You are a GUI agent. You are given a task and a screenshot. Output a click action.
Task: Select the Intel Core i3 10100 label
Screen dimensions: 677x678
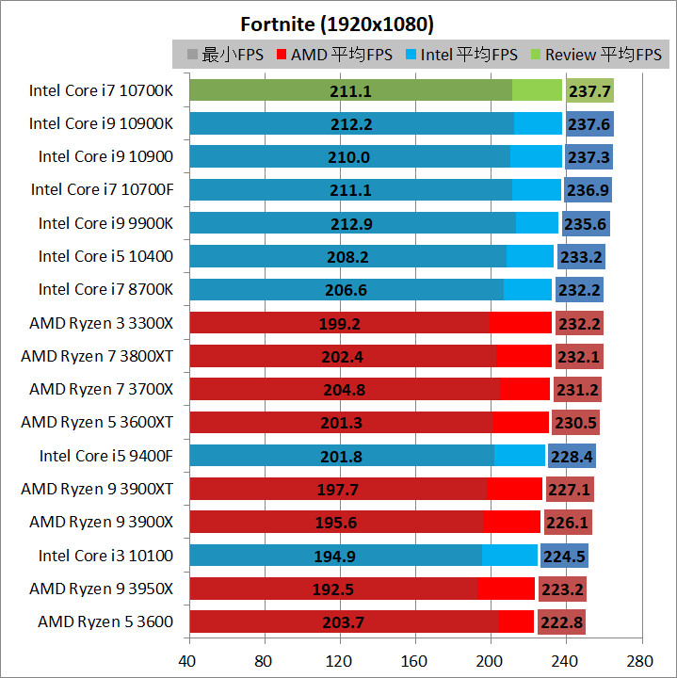point(105,556)
